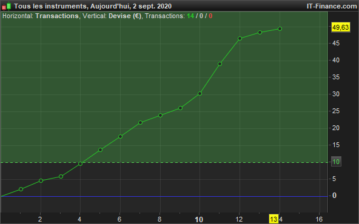359x224 pixels.
Task: Click the yellow 49,63 value label
Action: coord(340,27)
